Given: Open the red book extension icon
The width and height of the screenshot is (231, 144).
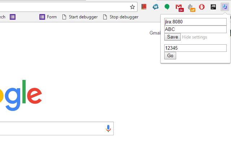Looking at the screenshot, I should 144,7.
